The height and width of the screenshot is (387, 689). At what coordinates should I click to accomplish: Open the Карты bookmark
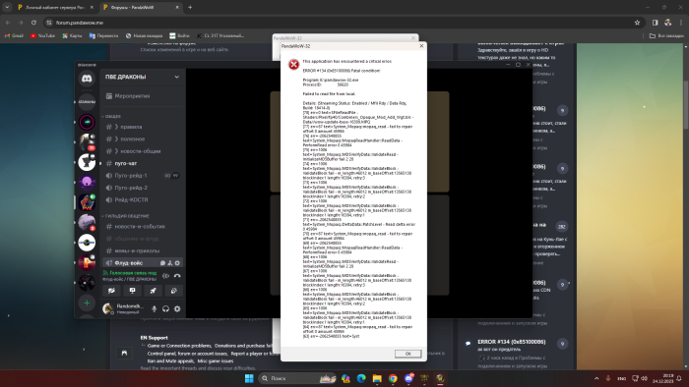click(x=72, y=36)
